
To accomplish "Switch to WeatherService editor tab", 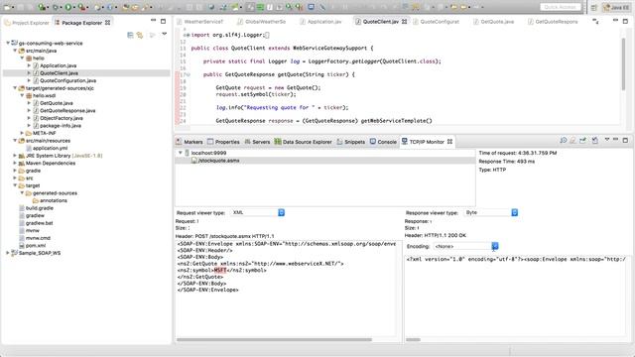I will tap(200, 22).
